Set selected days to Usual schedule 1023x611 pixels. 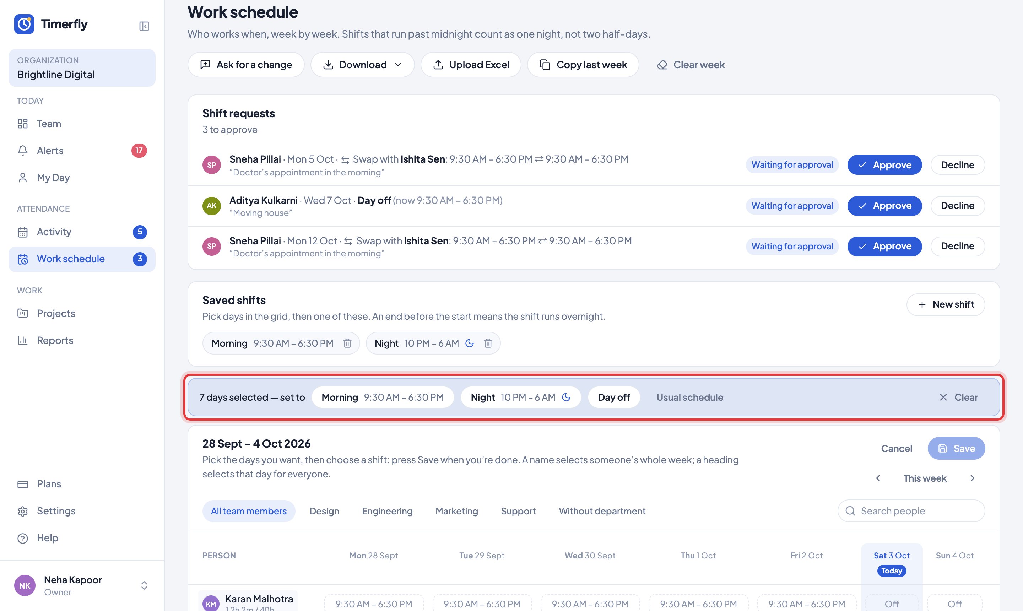click(x=689, y=397)
